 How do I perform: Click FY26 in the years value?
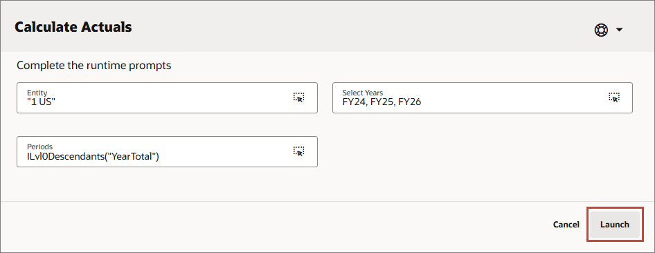(409, 102)
